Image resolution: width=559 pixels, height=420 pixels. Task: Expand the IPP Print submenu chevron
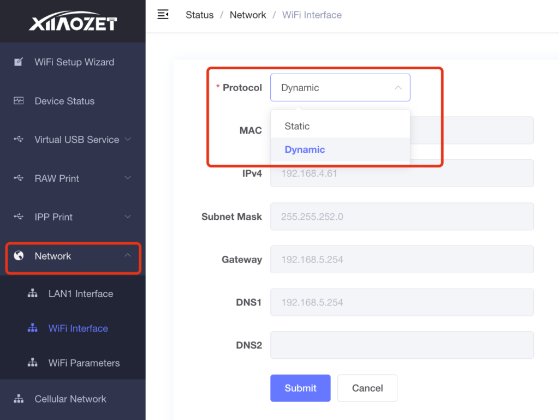128,217
